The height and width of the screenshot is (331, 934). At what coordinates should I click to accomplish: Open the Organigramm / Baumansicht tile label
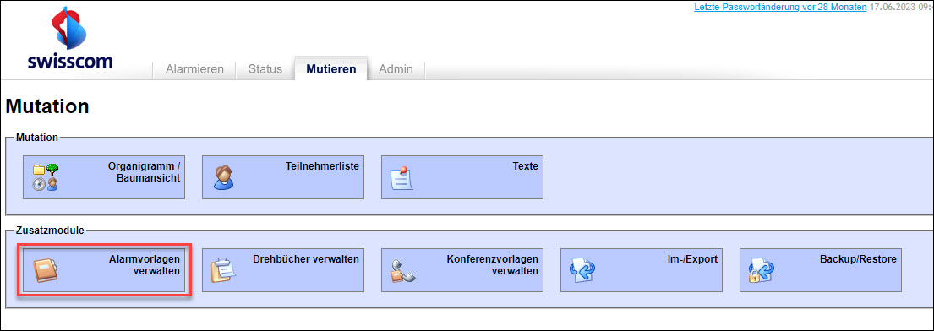[145, 172]
